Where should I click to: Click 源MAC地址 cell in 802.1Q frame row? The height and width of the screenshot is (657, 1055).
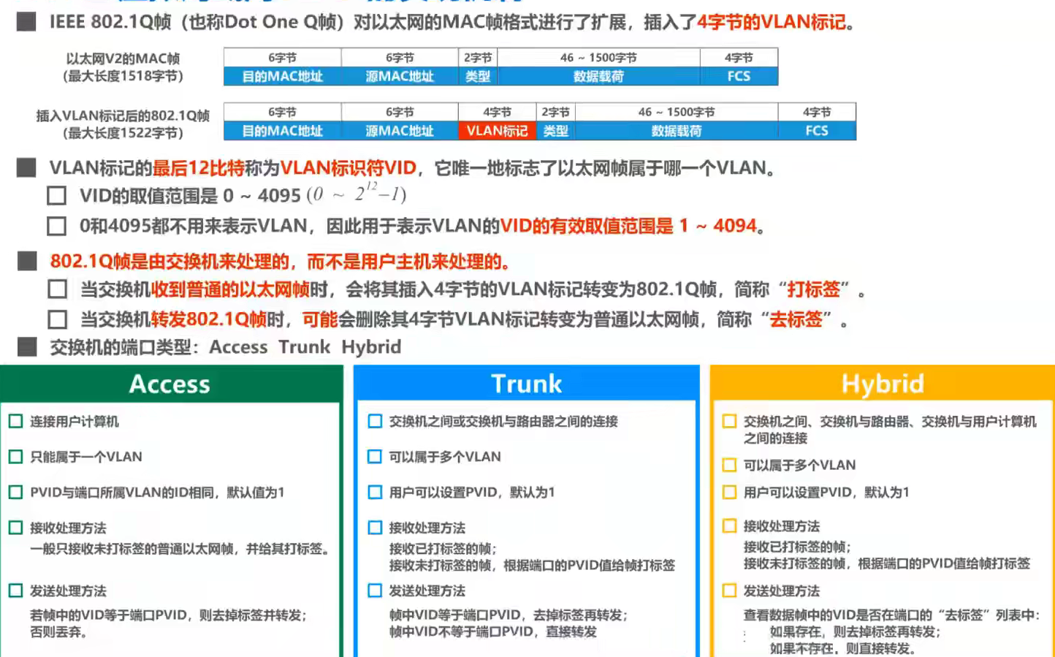tap(400, 131)
